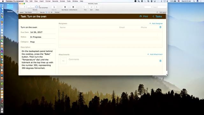The width and height of the screenshot is (204, 115).
Task: Click the Share toolbar icon
Action: pyautogui.click(x=97, y=7)
